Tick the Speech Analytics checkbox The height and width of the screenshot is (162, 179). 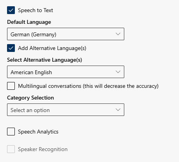coord(11,132)
